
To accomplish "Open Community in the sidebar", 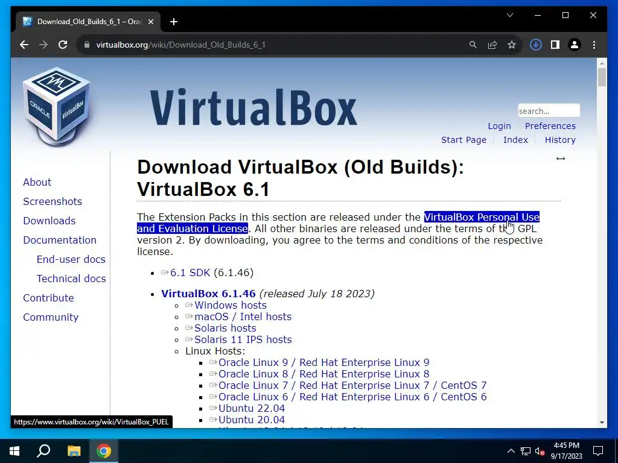I will click(51, 317).
